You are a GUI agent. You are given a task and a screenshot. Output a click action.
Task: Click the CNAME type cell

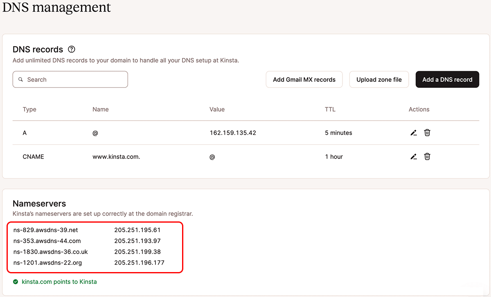[34, 156]
